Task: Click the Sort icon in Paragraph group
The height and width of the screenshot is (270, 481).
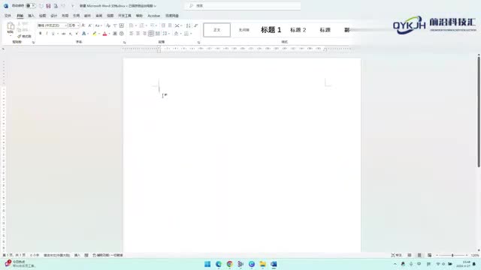Action: click(x=189, y=25)
